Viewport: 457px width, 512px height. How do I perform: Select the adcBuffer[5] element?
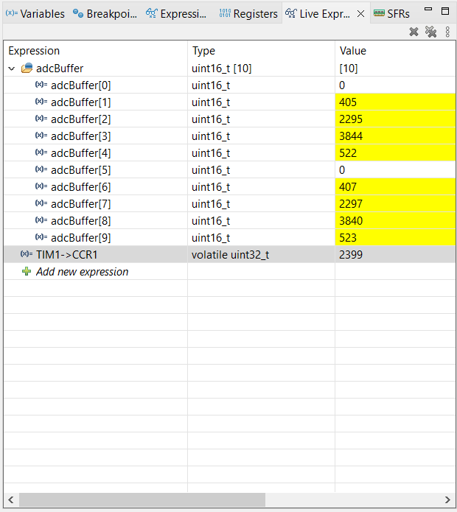point(229,170)
